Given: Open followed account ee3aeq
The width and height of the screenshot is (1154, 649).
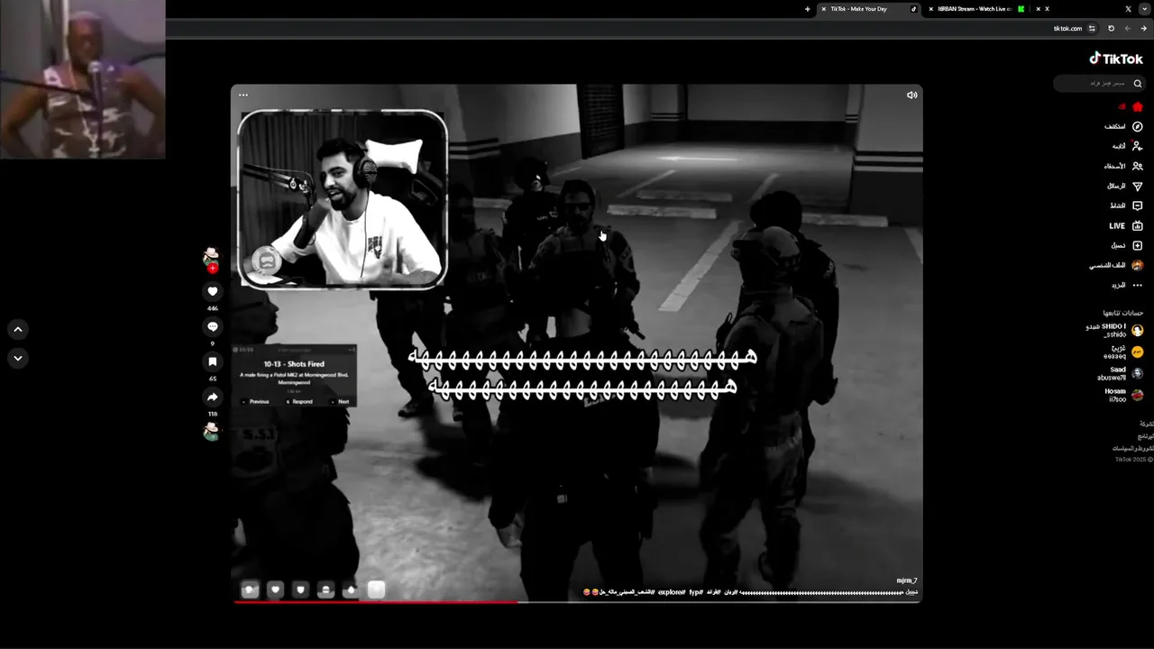Looking at the screenshot, I should coord(1123,352).
